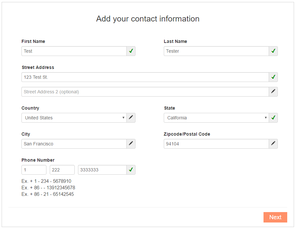Image resolution: width=296 pixels, height=229 pixels.
Task: Click the Zipcode/Postal Code input box
Action: (x=216, y=144)
